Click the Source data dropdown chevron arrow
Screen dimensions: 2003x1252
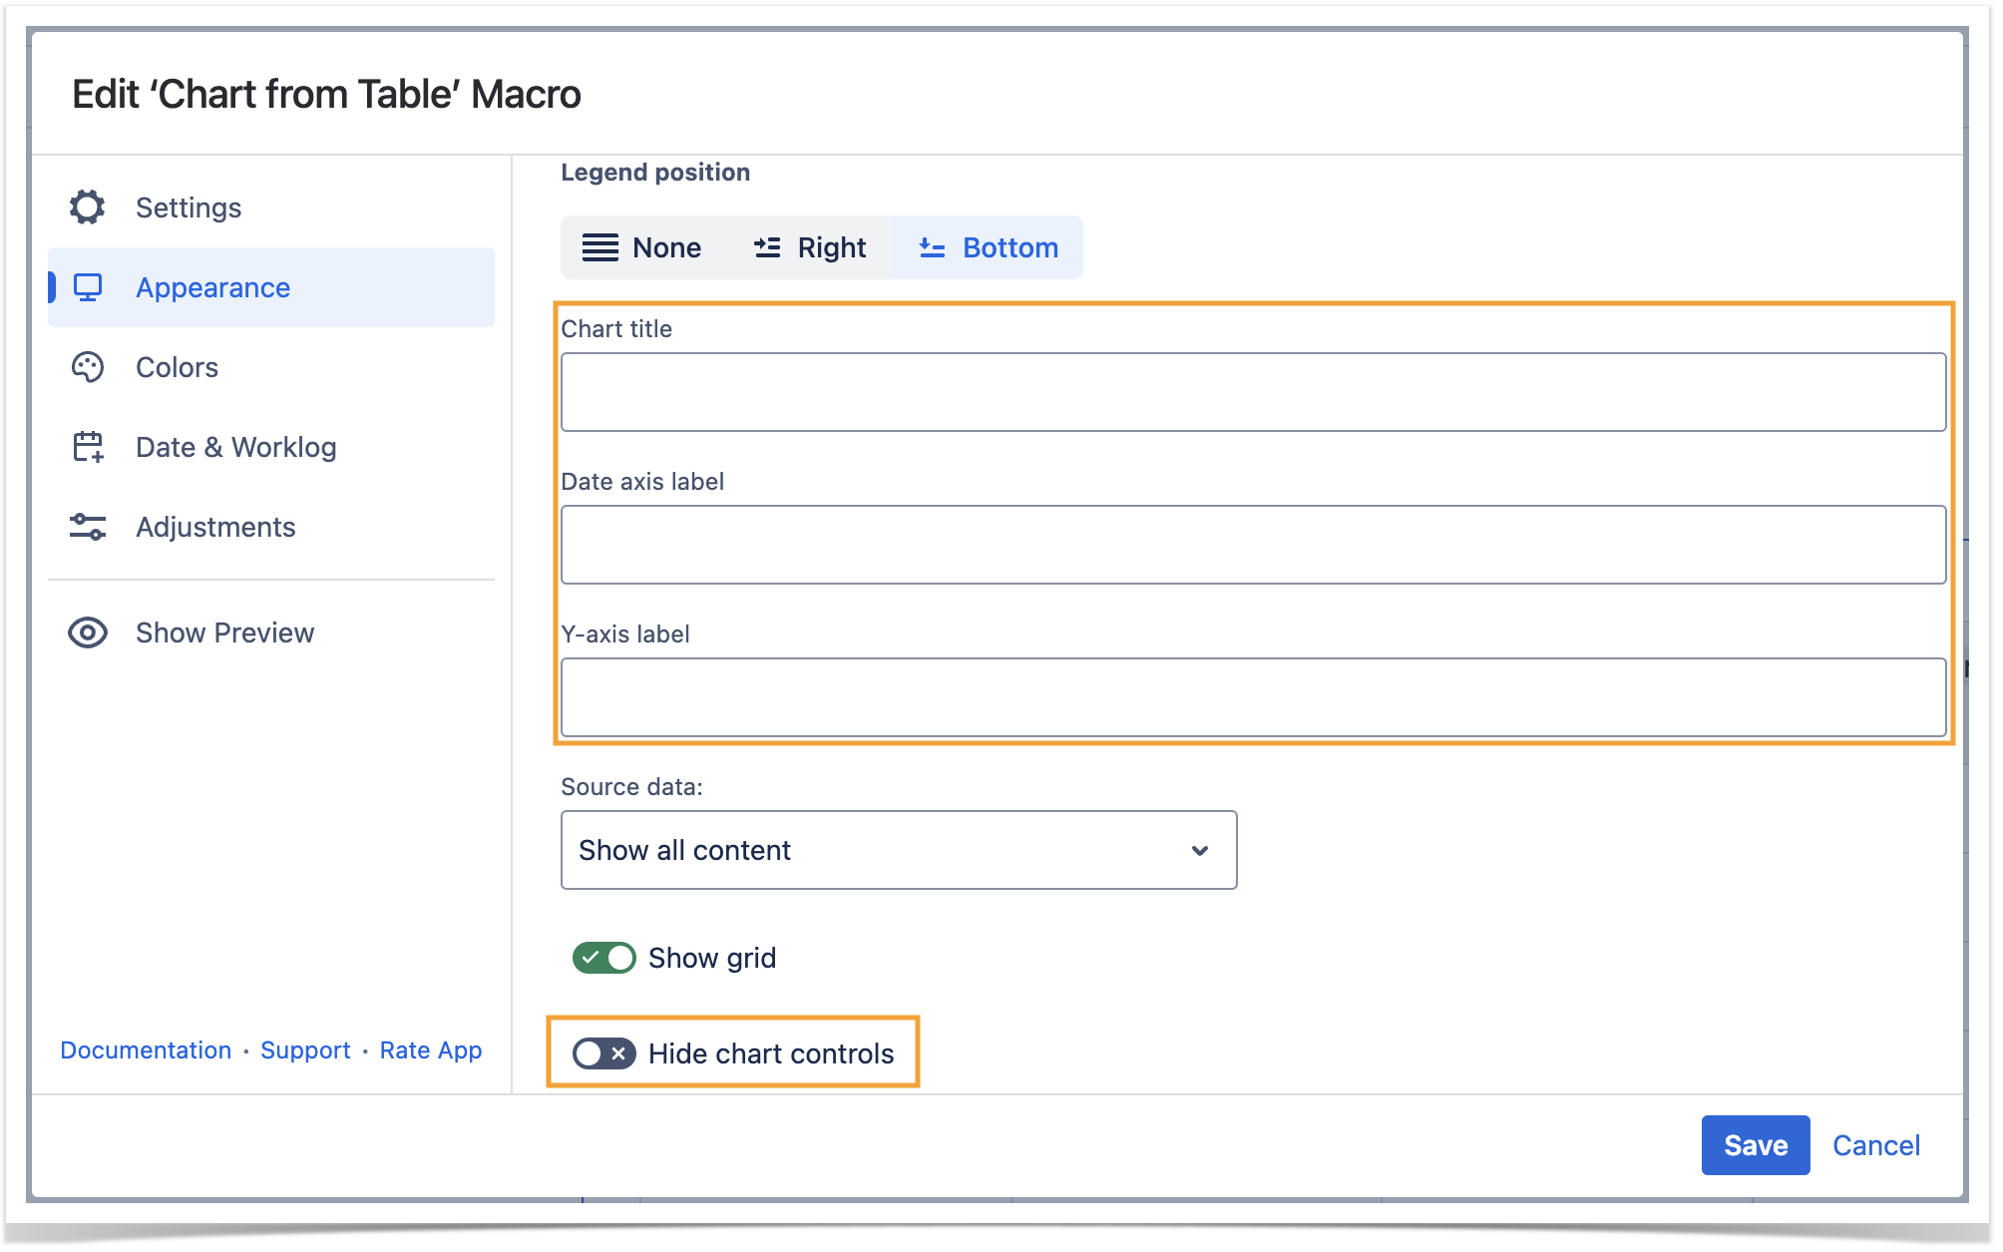point(1200,850)
